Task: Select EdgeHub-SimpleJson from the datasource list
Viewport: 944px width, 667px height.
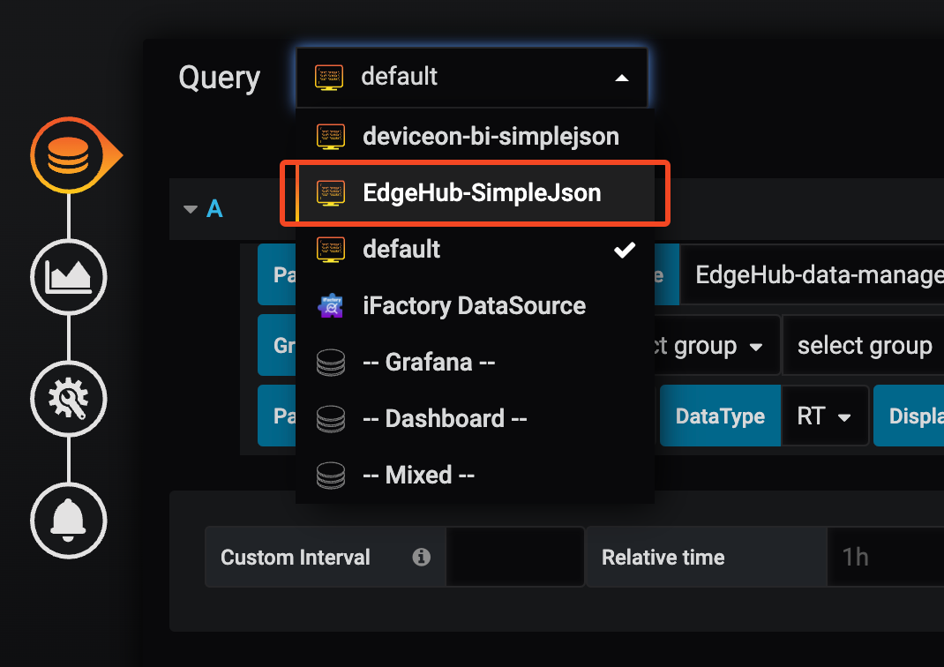Action: [x=481, y=193]
